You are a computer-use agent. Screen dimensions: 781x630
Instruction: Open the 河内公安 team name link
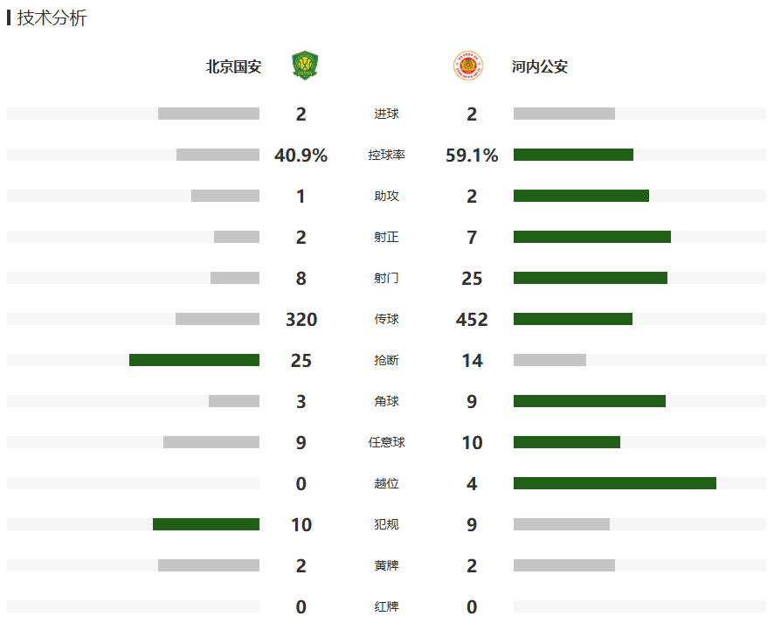coord(540,66)
